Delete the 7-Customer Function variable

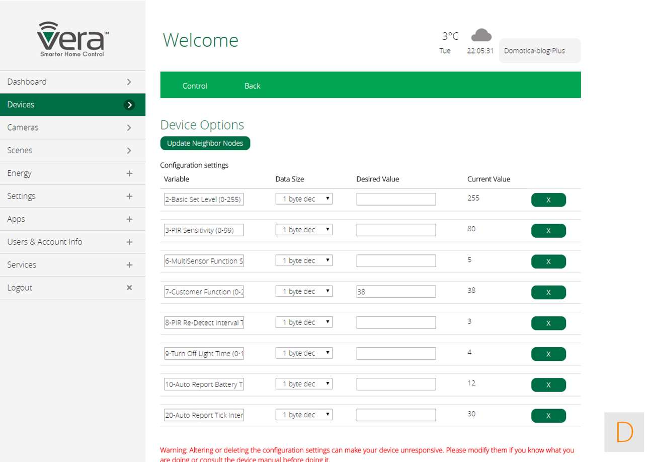click(548, 292)
